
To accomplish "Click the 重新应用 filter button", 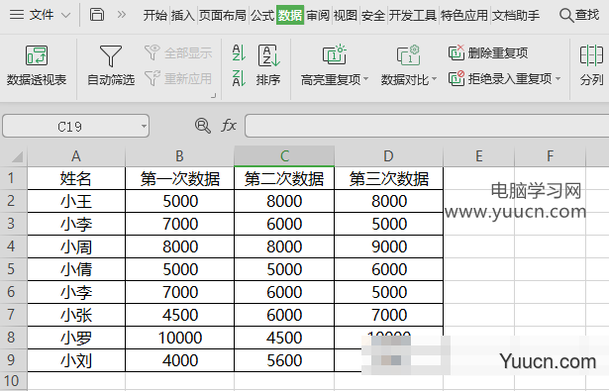I will pos(178,78).
